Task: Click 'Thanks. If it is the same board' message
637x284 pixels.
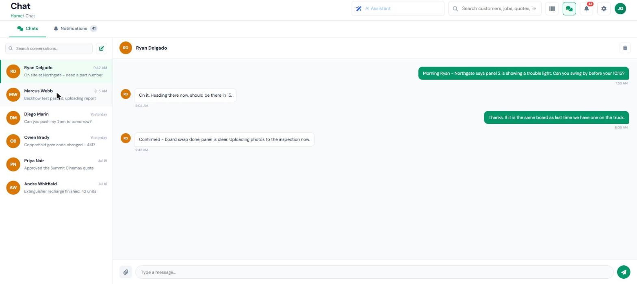Action: [x=556, y=117]
